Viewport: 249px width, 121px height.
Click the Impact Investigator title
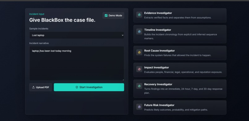coord(157,67)
